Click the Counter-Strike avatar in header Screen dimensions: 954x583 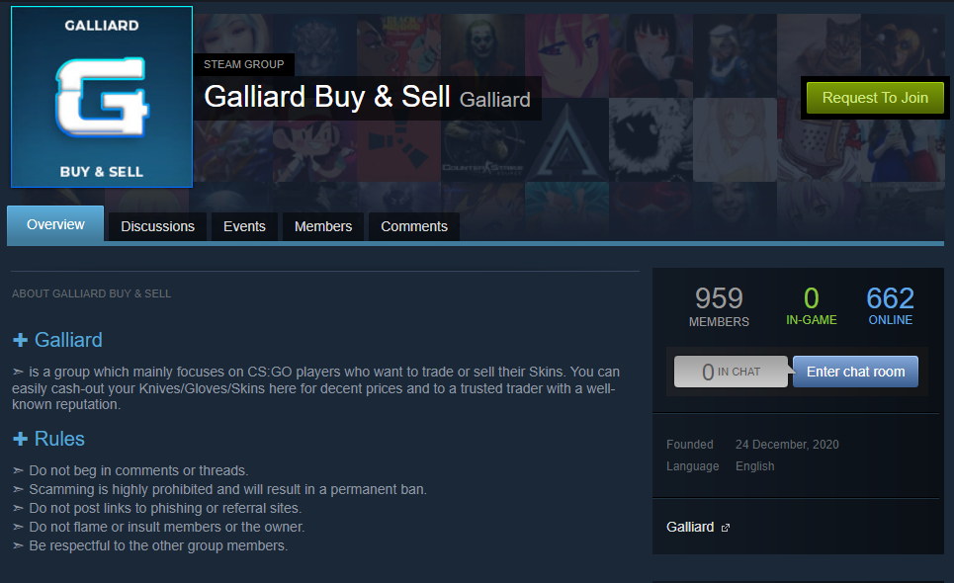(x=483, y=147)
